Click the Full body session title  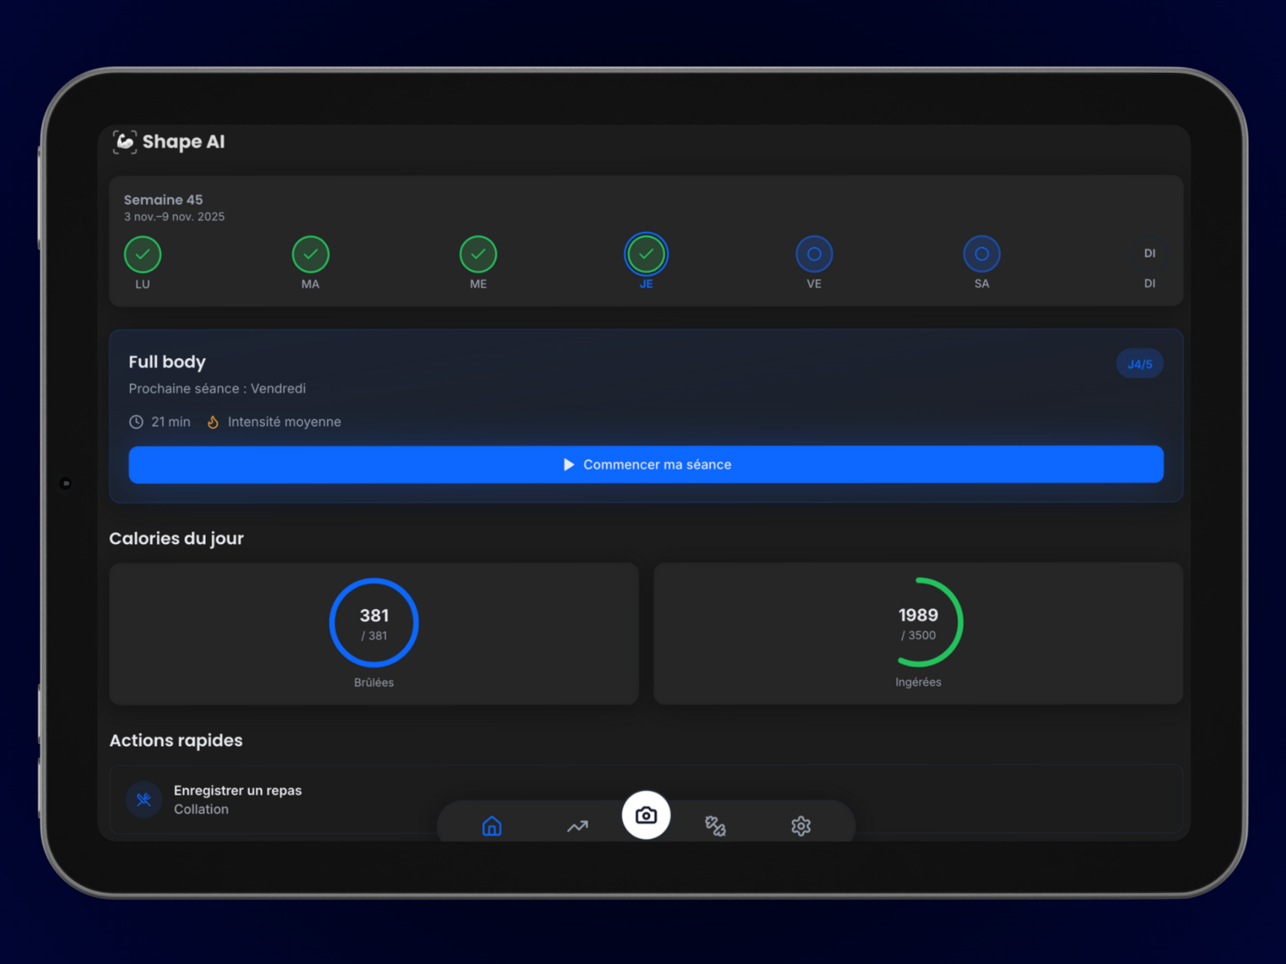pos(167,362)
